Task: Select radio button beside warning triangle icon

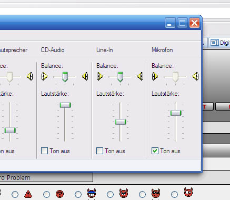Action: point(15,194)
